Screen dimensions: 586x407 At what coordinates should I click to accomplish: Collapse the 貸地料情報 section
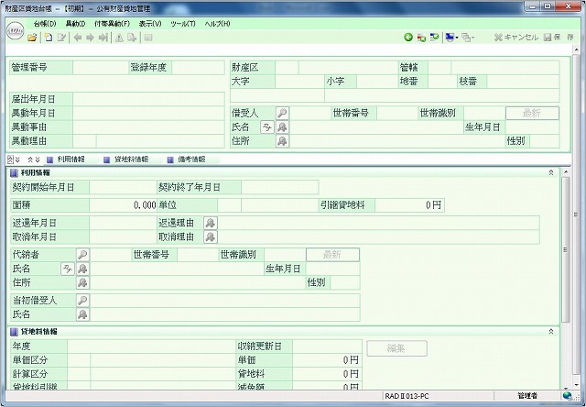point(550,331)
